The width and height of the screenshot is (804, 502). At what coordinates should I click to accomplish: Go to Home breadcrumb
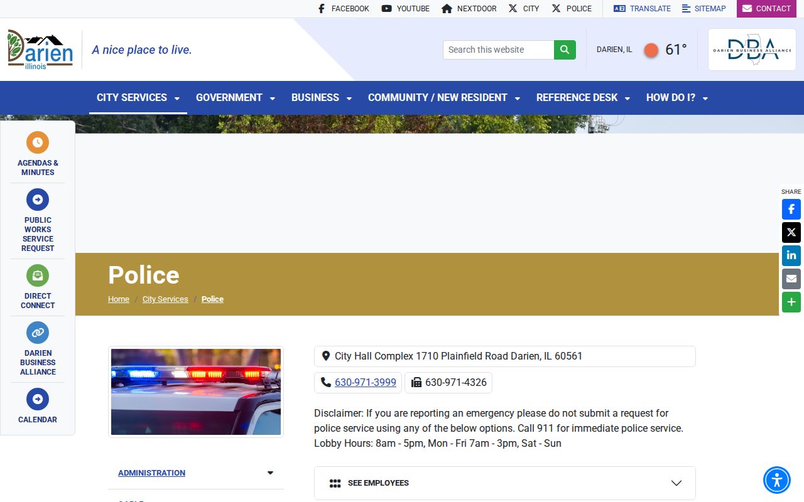(119, 299)
